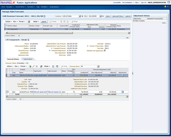Open Navigator menu

coord(10,7)
